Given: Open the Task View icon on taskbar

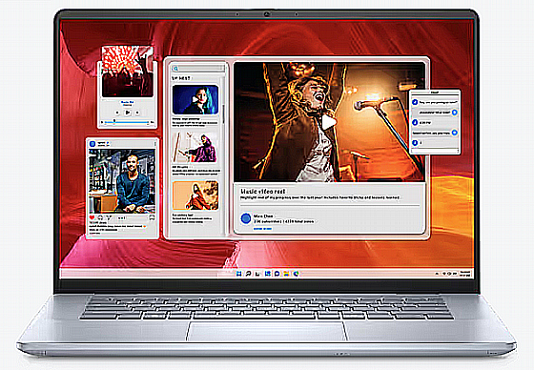Looking at the screenshot, I should click(x=257, y=274).
